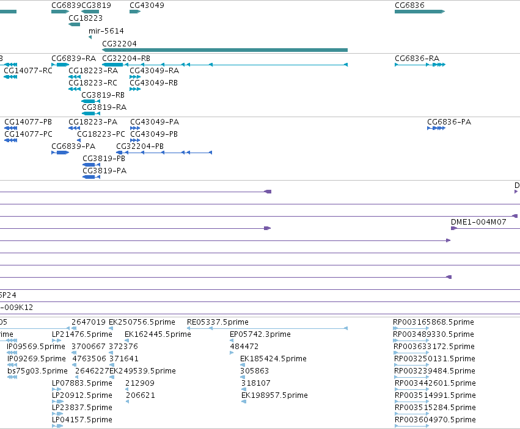The image size is (520, 429).
Task: Select EST LP20912.5prime
Action: coord(57,402)
